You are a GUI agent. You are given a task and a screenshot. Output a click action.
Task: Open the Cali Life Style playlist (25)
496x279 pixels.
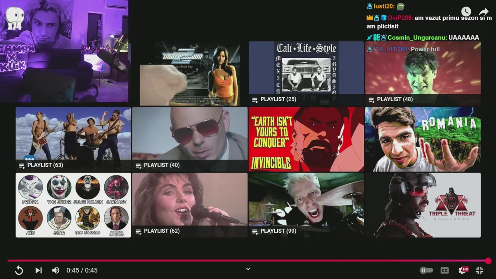pyautogui.click(x=306, y=73)
